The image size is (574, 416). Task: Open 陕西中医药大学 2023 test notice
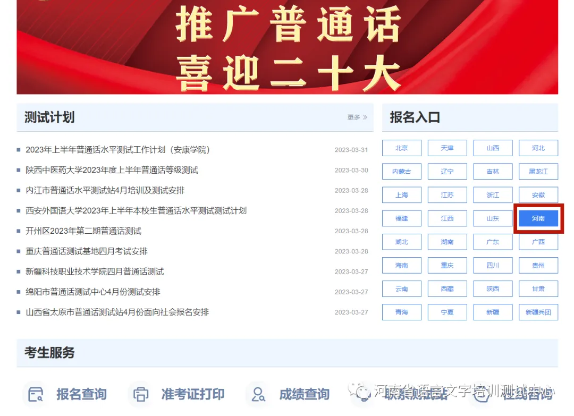point(112,170)
